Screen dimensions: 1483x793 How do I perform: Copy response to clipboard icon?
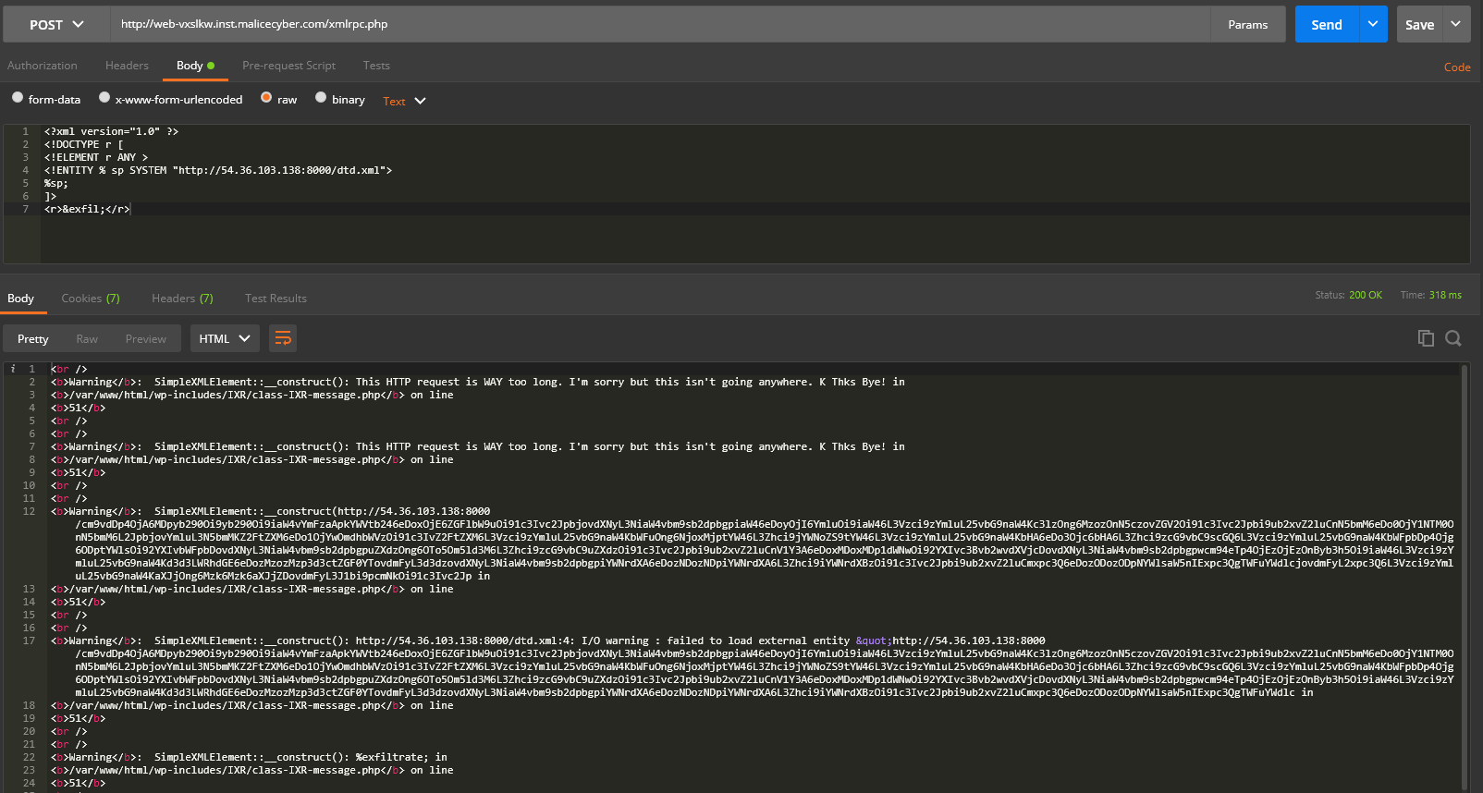pyautogui.click(x=1426, y=338)
